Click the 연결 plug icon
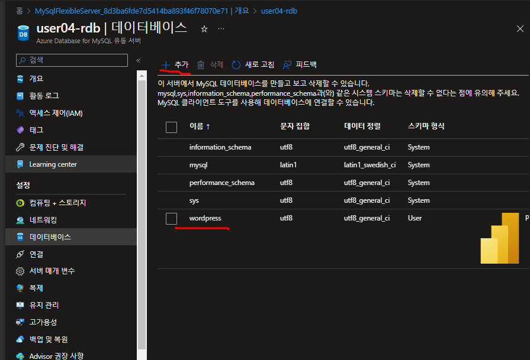This screenshot has width=530, height=360. pos(20,254)
